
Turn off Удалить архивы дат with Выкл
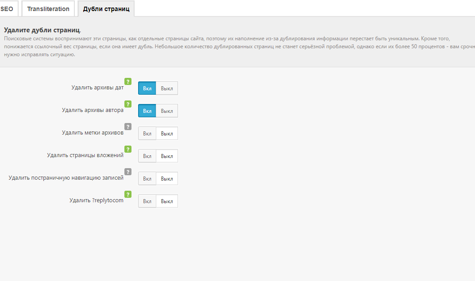[x=167, y=88]
